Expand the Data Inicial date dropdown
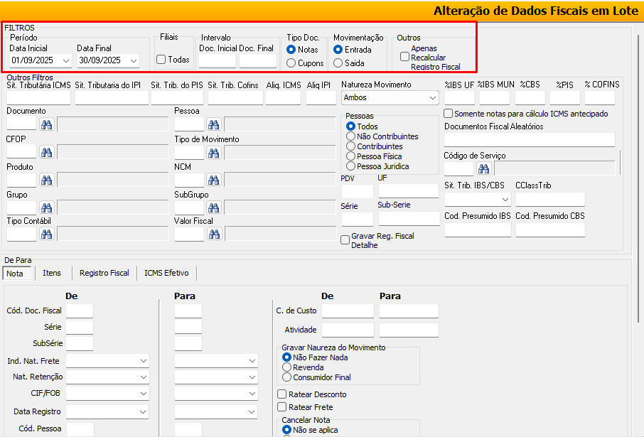Viewport: 644px width, 437px height. point(66,61)
